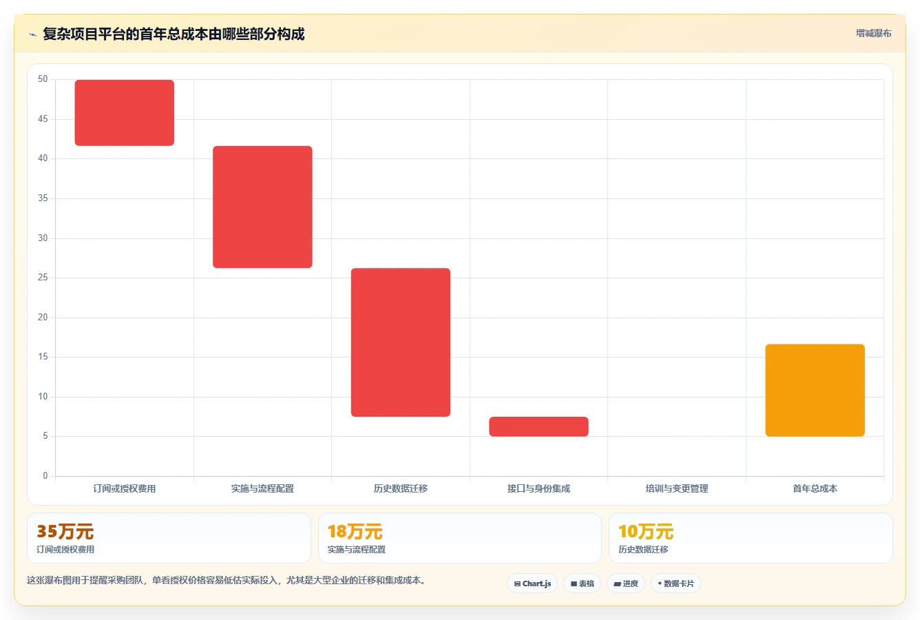Select the 历史数据迁移 red bar
Screen dimensions: 920x620
[x=401, y=342]
